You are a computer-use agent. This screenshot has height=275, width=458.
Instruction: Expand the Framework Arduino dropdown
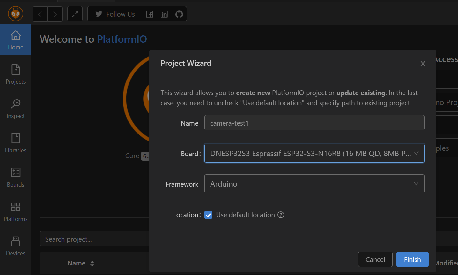click(314, 184)
